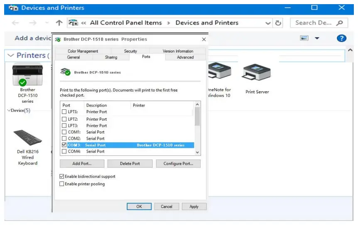Screen dimensions: 358x225
Task: Go up one folder level with Up arrow
Action: (59, 23)
